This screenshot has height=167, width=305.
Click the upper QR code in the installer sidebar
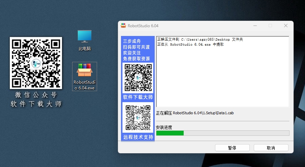(x=138, y=78)
